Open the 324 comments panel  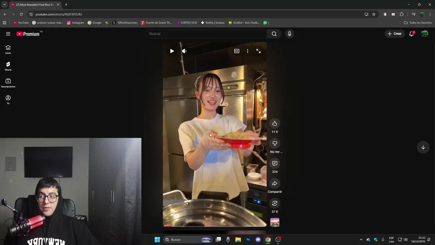pyautogui.click(x=275, y=163)
